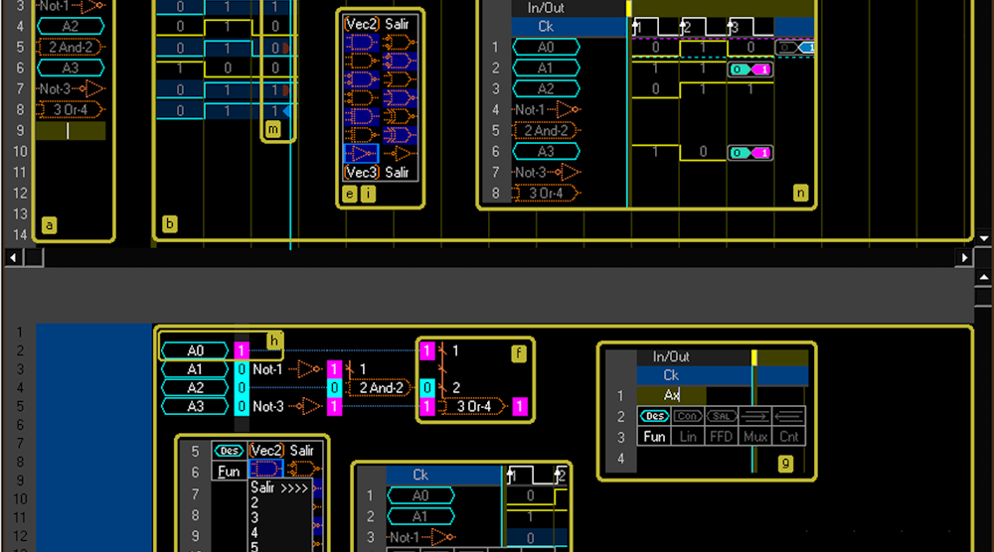Choose Salir >>>> from the dropdown list
This screenshot has height=552, width=994.
tap(279, 487)
